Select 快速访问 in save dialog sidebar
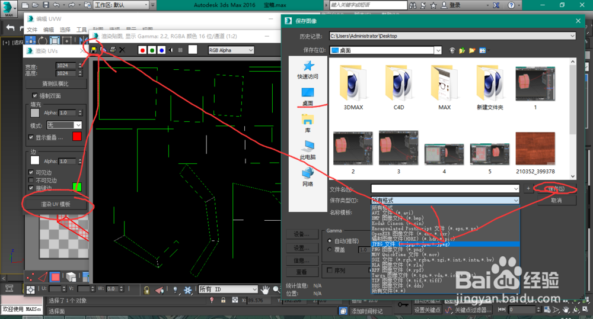Screen dimensions: 593x319 coord(307,69)
